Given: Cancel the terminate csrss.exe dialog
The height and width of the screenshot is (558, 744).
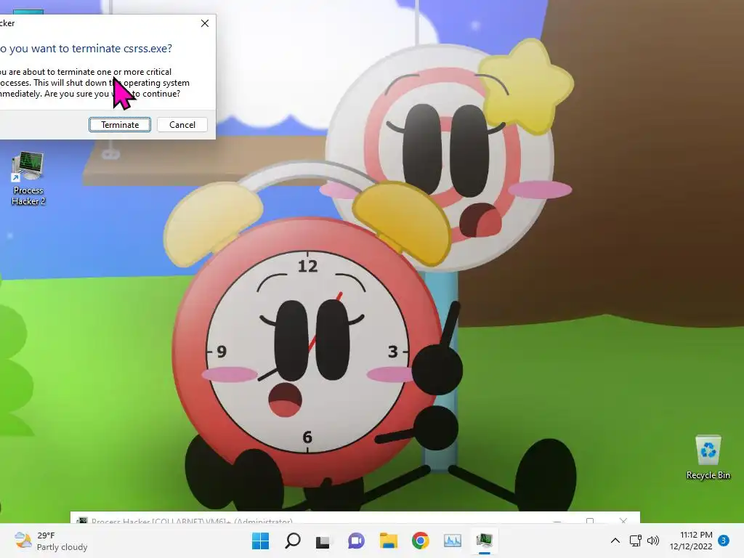Looking at the screenshot, I should coord(182,125).
